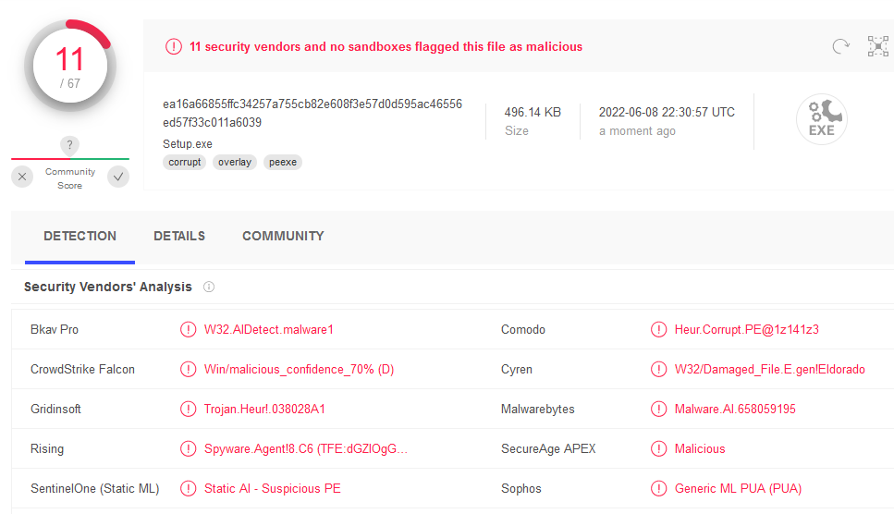Vote file as malicious with X button

coord(22,177)
